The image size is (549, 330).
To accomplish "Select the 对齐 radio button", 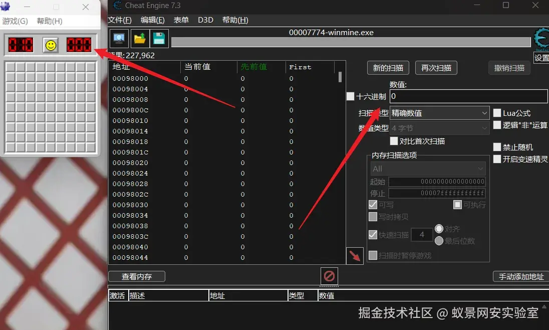I will (439, 229).
